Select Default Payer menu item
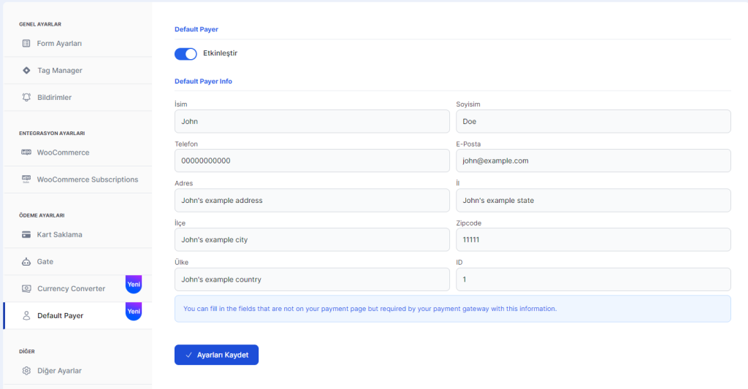 pos(61,316)
